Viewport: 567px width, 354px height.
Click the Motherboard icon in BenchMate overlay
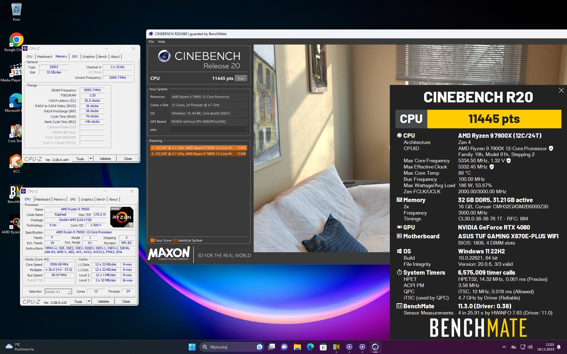tap(399, 236)
